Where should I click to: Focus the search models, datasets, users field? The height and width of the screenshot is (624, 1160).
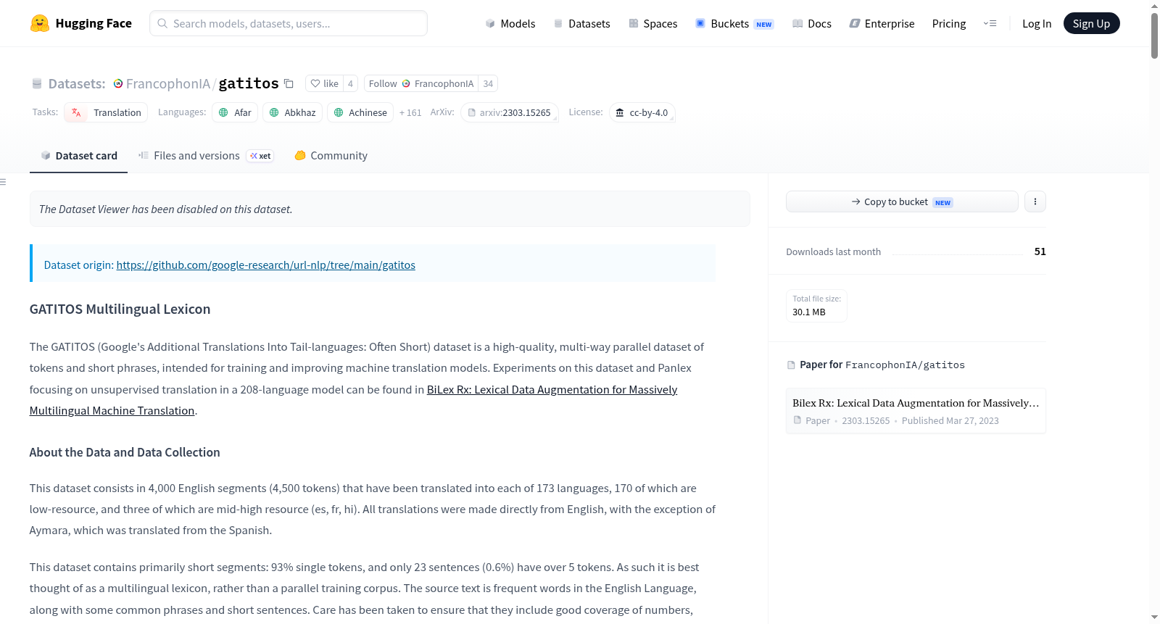[289, 23]
